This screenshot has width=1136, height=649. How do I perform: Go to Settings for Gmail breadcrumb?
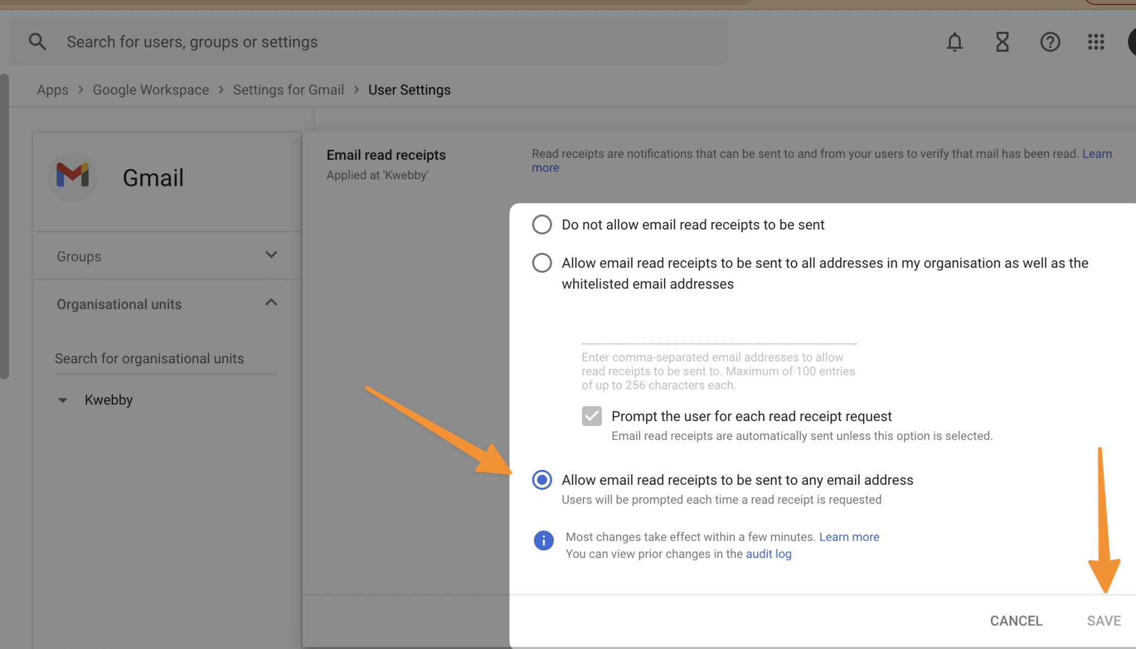pos(288,90)
